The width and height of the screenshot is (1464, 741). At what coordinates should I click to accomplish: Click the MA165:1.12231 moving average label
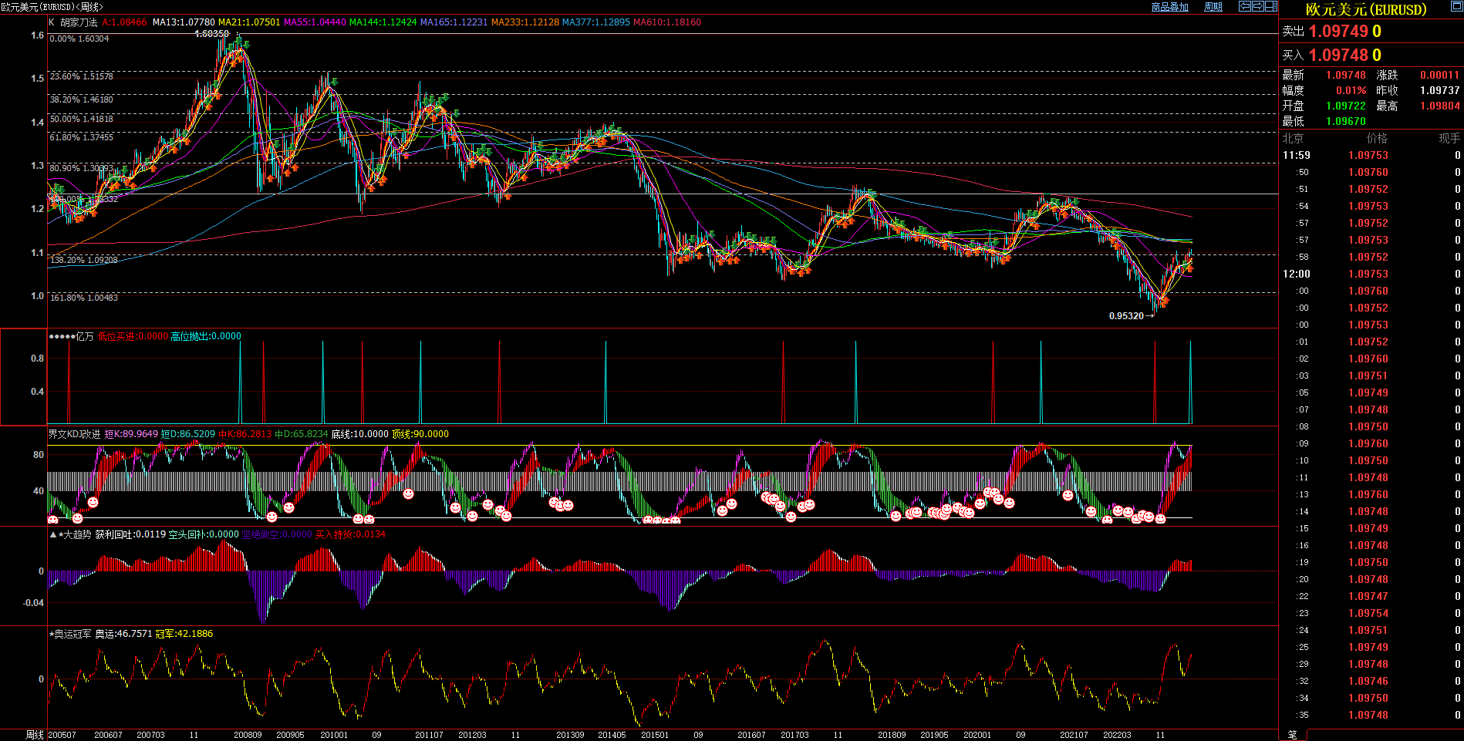coord(454,22)
